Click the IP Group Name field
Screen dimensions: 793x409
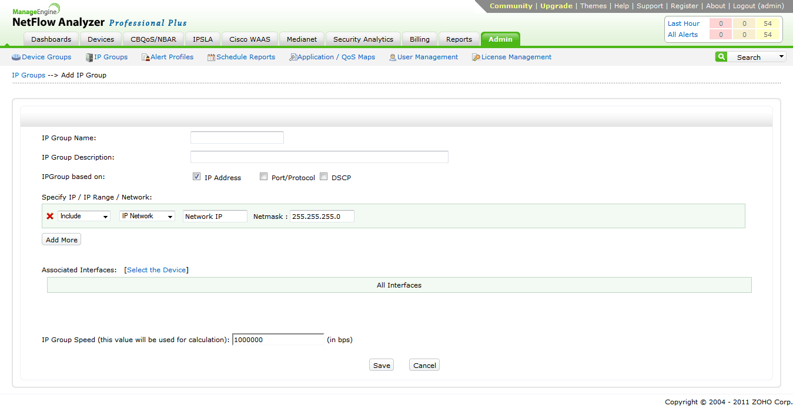coord(237,138)
